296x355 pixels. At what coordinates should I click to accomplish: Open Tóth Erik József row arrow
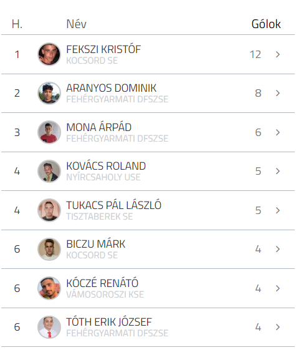click(278, 327)
